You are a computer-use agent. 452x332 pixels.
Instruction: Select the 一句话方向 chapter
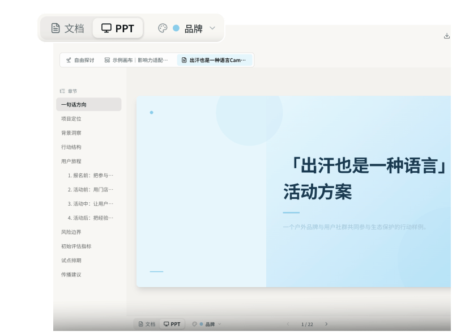pyautogui.click(x=89, y=104)
